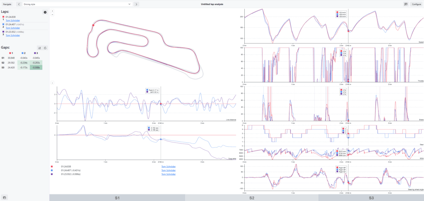Click the Configure button

[416, 4]
